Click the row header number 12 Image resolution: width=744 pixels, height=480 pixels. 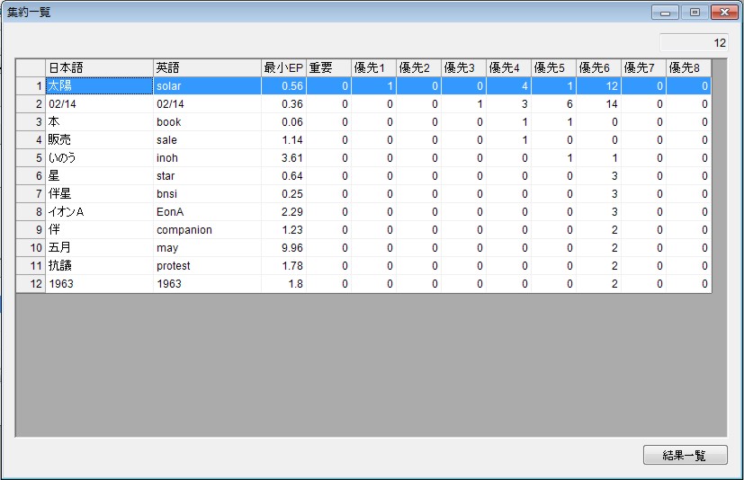[31, 284]
